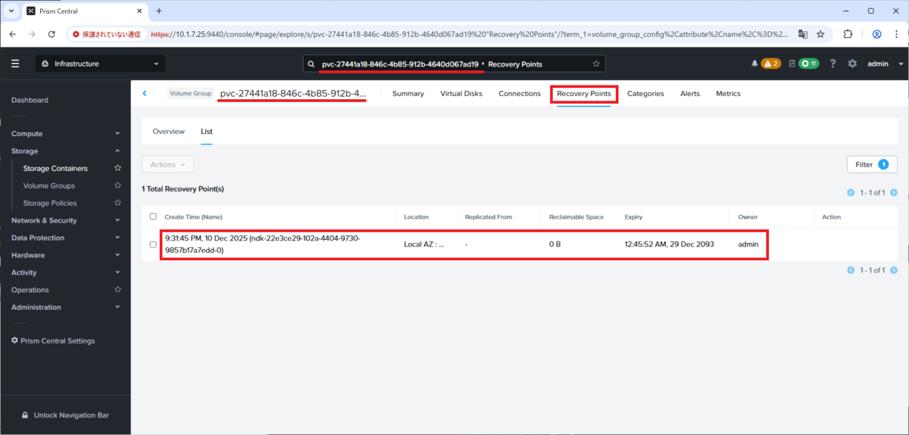Go back in browser history
The width and height of the screenshot is (909, 435).
(13, 34)
